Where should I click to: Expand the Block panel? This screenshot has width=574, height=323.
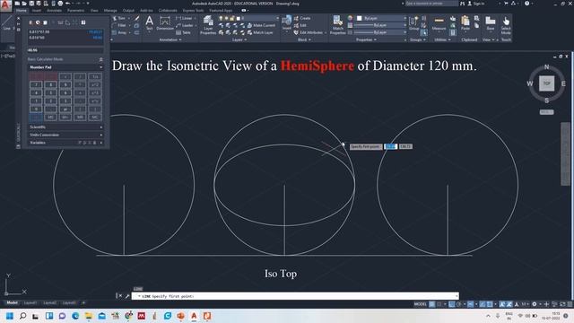[304, 39]
